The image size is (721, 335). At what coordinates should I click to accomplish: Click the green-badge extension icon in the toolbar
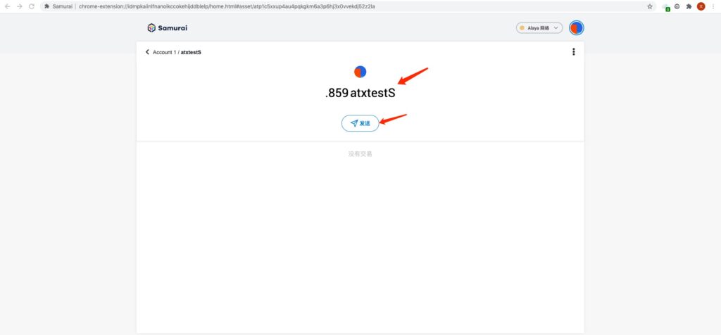[666, 7]
